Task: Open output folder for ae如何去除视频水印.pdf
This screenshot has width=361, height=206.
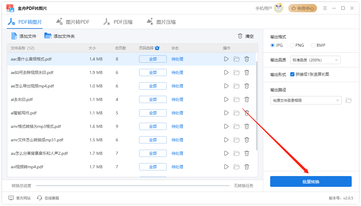Action: [237, 72]
